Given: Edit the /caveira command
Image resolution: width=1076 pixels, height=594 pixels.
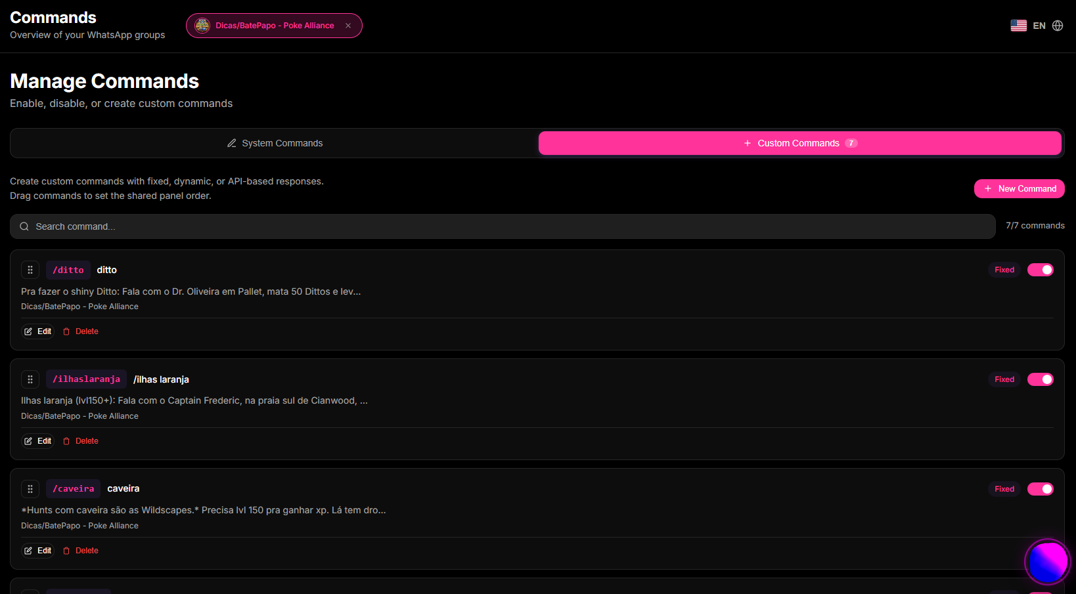Looking at the screenshot, I should click(38, 551).
